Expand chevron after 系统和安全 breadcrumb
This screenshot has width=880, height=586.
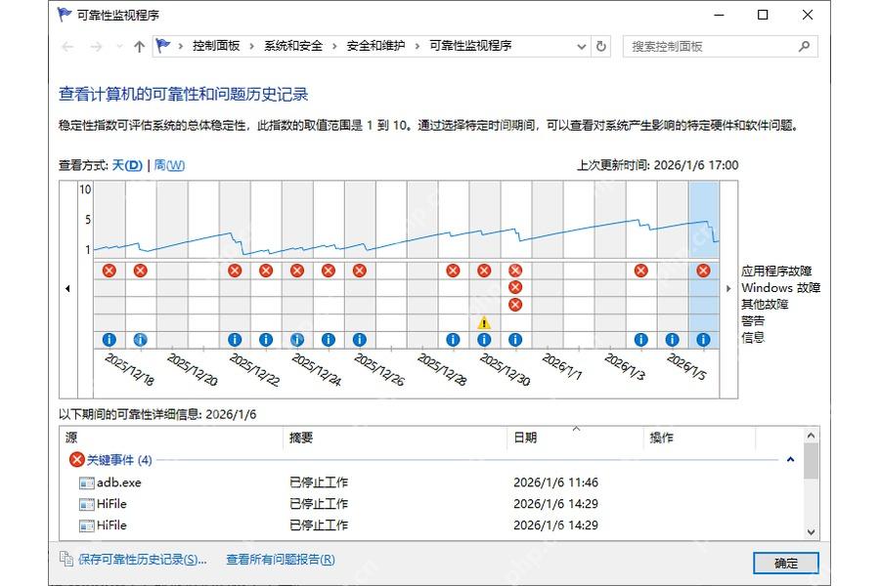tap(334, 46)
